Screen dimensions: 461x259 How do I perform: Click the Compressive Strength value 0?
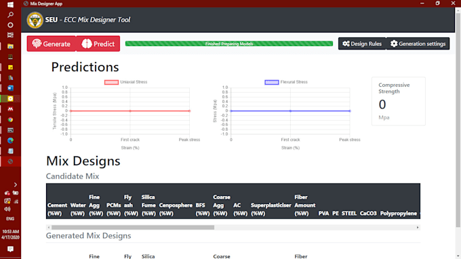pyautogui.click(x=382, y=104)
